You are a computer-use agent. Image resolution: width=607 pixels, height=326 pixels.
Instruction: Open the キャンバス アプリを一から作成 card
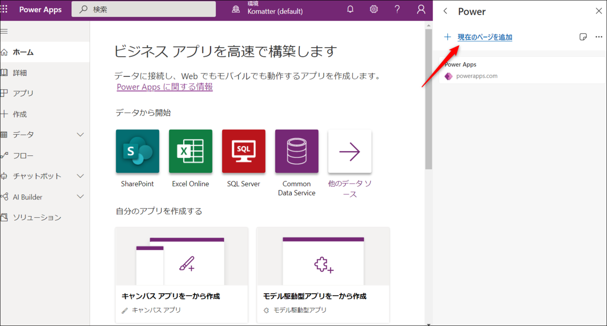pyautogui.click(x=182, y=275)
